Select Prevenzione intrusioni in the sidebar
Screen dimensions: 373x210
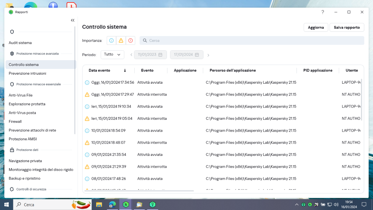[x=27, y=73]
